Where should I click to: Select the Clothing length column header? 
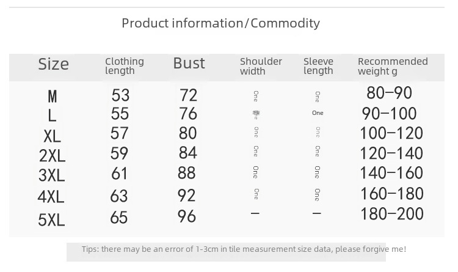(x=125, y=66)
